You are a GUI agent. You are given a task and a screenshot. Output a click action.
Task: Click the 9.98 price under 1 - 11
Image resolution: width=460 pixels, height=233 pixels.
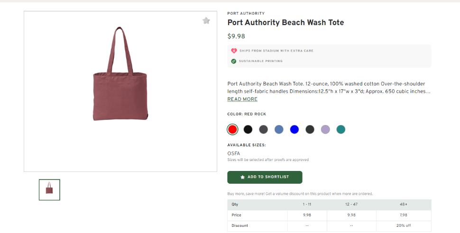point(307,215)
